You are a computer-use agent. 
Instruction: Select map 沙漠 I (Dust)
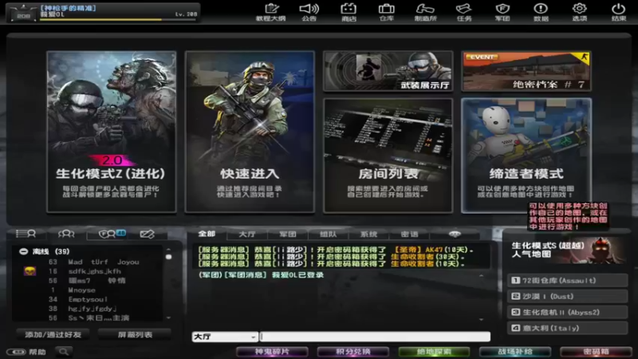567,296
